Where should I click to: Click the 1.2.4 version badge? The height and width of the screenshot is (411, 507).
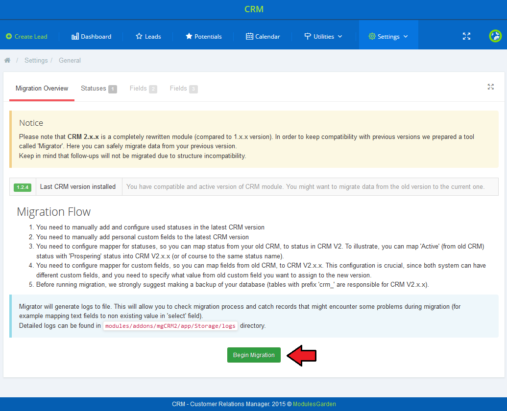click(x=23, y=187)
